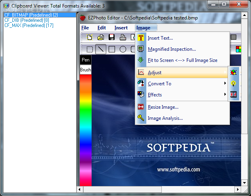Viewport: 251px width, 196px height.
Task: Select the dashed rectangle selection tool
Action: click(90, 49)
